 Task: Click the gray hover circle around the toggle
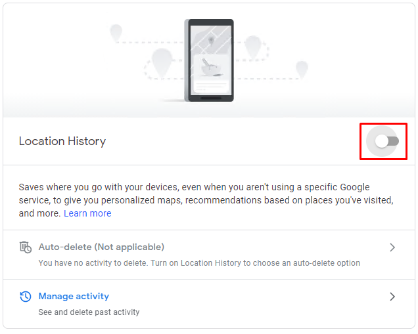(x=382, y=141)
